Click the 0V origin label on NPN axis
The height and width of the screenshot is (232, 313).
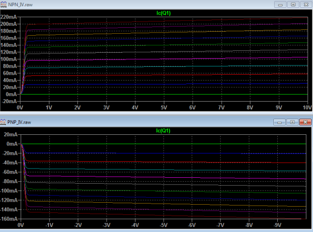pyautogui.click(x=21, y=107)
